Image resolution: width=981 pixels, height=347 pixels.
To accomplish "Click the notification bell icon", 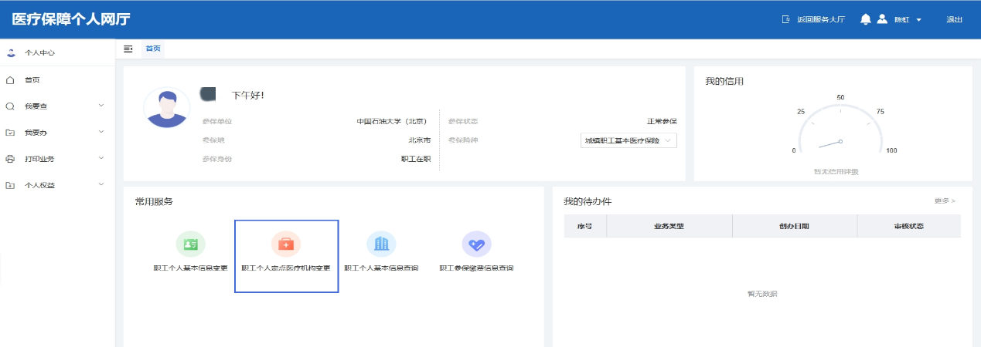I will click(x=866, y=19).
